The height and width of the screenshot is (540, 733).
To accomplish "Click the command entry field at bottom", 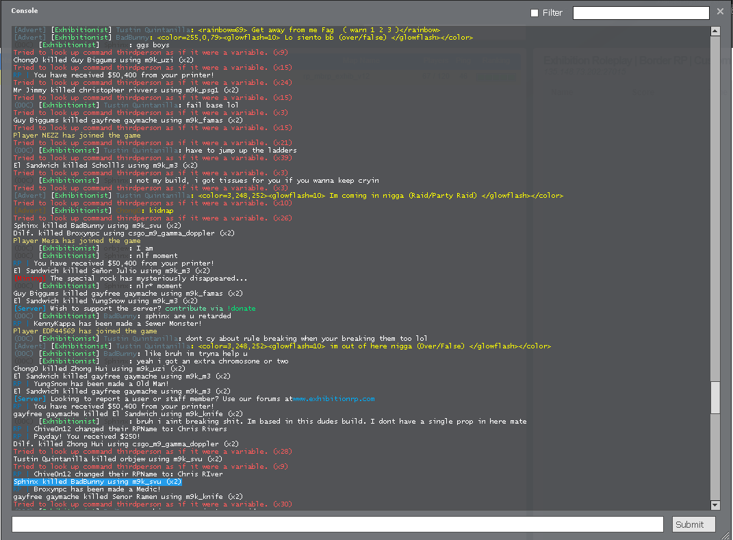I will [x=337, y=524].
